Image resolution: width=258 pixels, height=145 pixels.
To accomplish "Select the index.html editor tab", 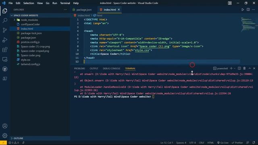I will (110, 10).
